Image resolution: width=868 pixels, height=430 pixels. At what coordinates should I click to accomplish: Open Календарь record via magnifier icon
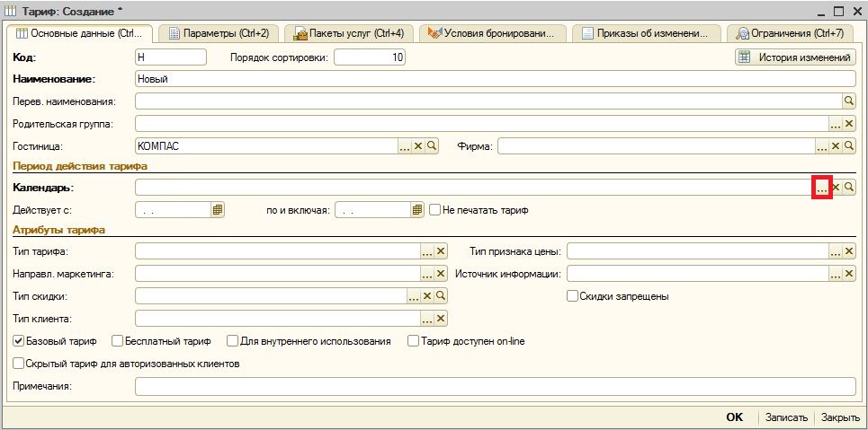coord(849,188)
